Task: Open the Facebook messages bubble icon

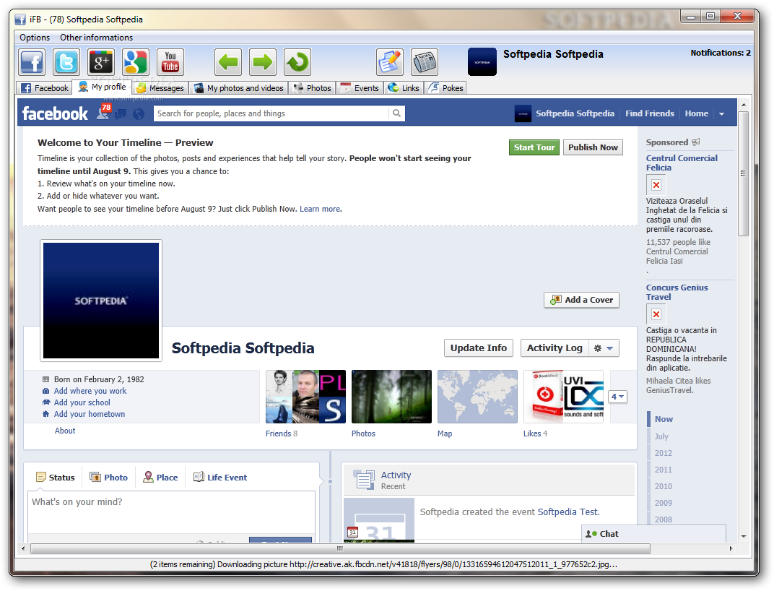Action: pos(121,114)
